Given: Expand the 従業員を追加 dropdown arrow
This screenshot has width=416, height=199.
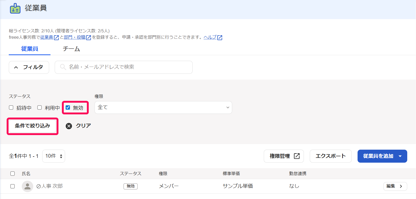Looking at the screenshot, I should pos(400,156).
